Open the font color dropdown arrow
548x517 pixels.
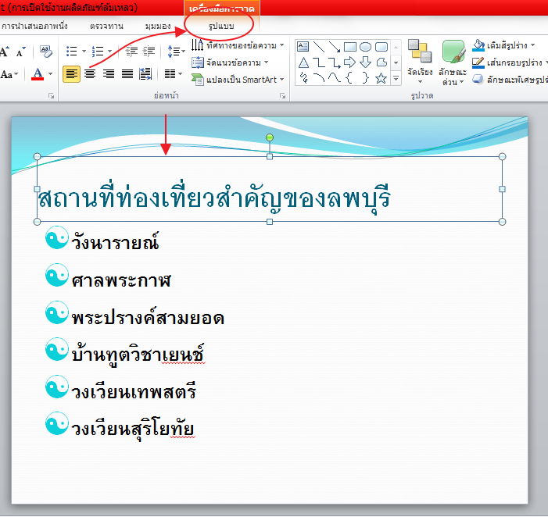point(50,74)
